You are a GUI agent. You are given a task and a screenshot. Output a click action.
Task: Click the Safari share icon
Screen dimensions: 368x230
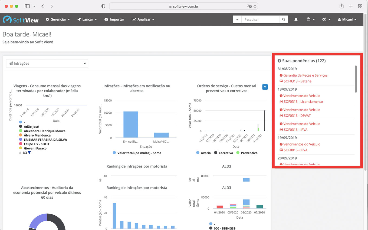(x=341, y=6)
